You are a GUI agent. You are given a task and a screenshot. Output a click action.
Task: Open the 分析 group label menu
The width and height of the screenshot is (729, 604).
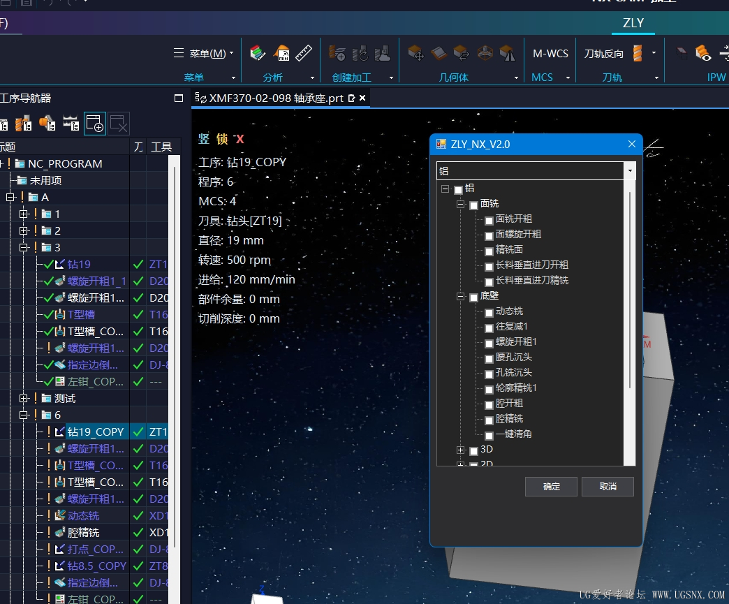272,78
